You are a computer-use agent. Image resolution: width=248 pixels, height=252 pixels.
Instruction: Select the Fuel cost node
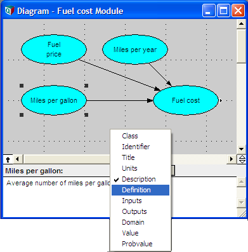186,100
